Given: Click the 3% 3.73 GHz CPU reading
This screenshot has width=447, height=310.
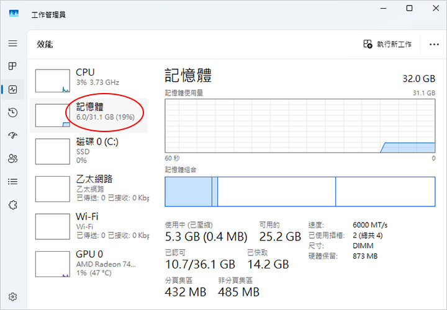Looking at the screenshot, I should [x=97, y=82].
